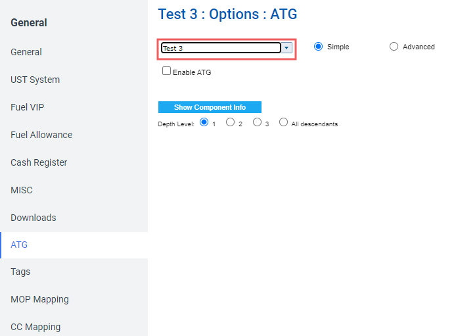The width and height of the screenshot is (456, 336).
Task: Choose Depth Level 1 radio button
Action: click(204, 122)
